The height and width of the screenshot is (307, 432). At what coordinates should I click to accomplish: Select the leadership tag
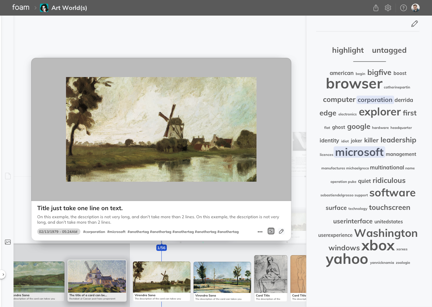click(x=398, y=140)
